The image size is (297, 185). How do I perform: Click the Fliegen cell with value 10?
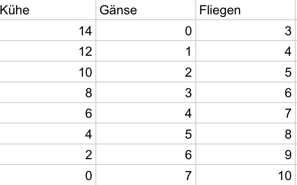pos(246,175)
